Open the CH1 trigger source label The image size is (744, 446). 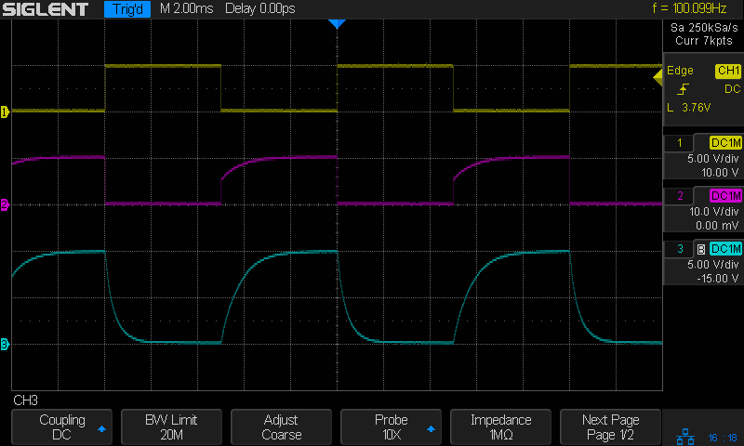[726, 71]
